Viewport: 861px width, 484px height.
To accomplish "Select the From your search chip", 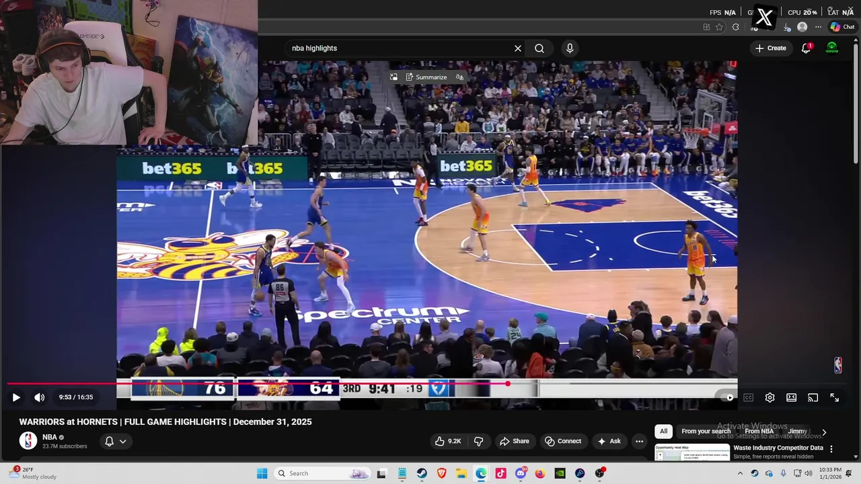I will point(706,432).
